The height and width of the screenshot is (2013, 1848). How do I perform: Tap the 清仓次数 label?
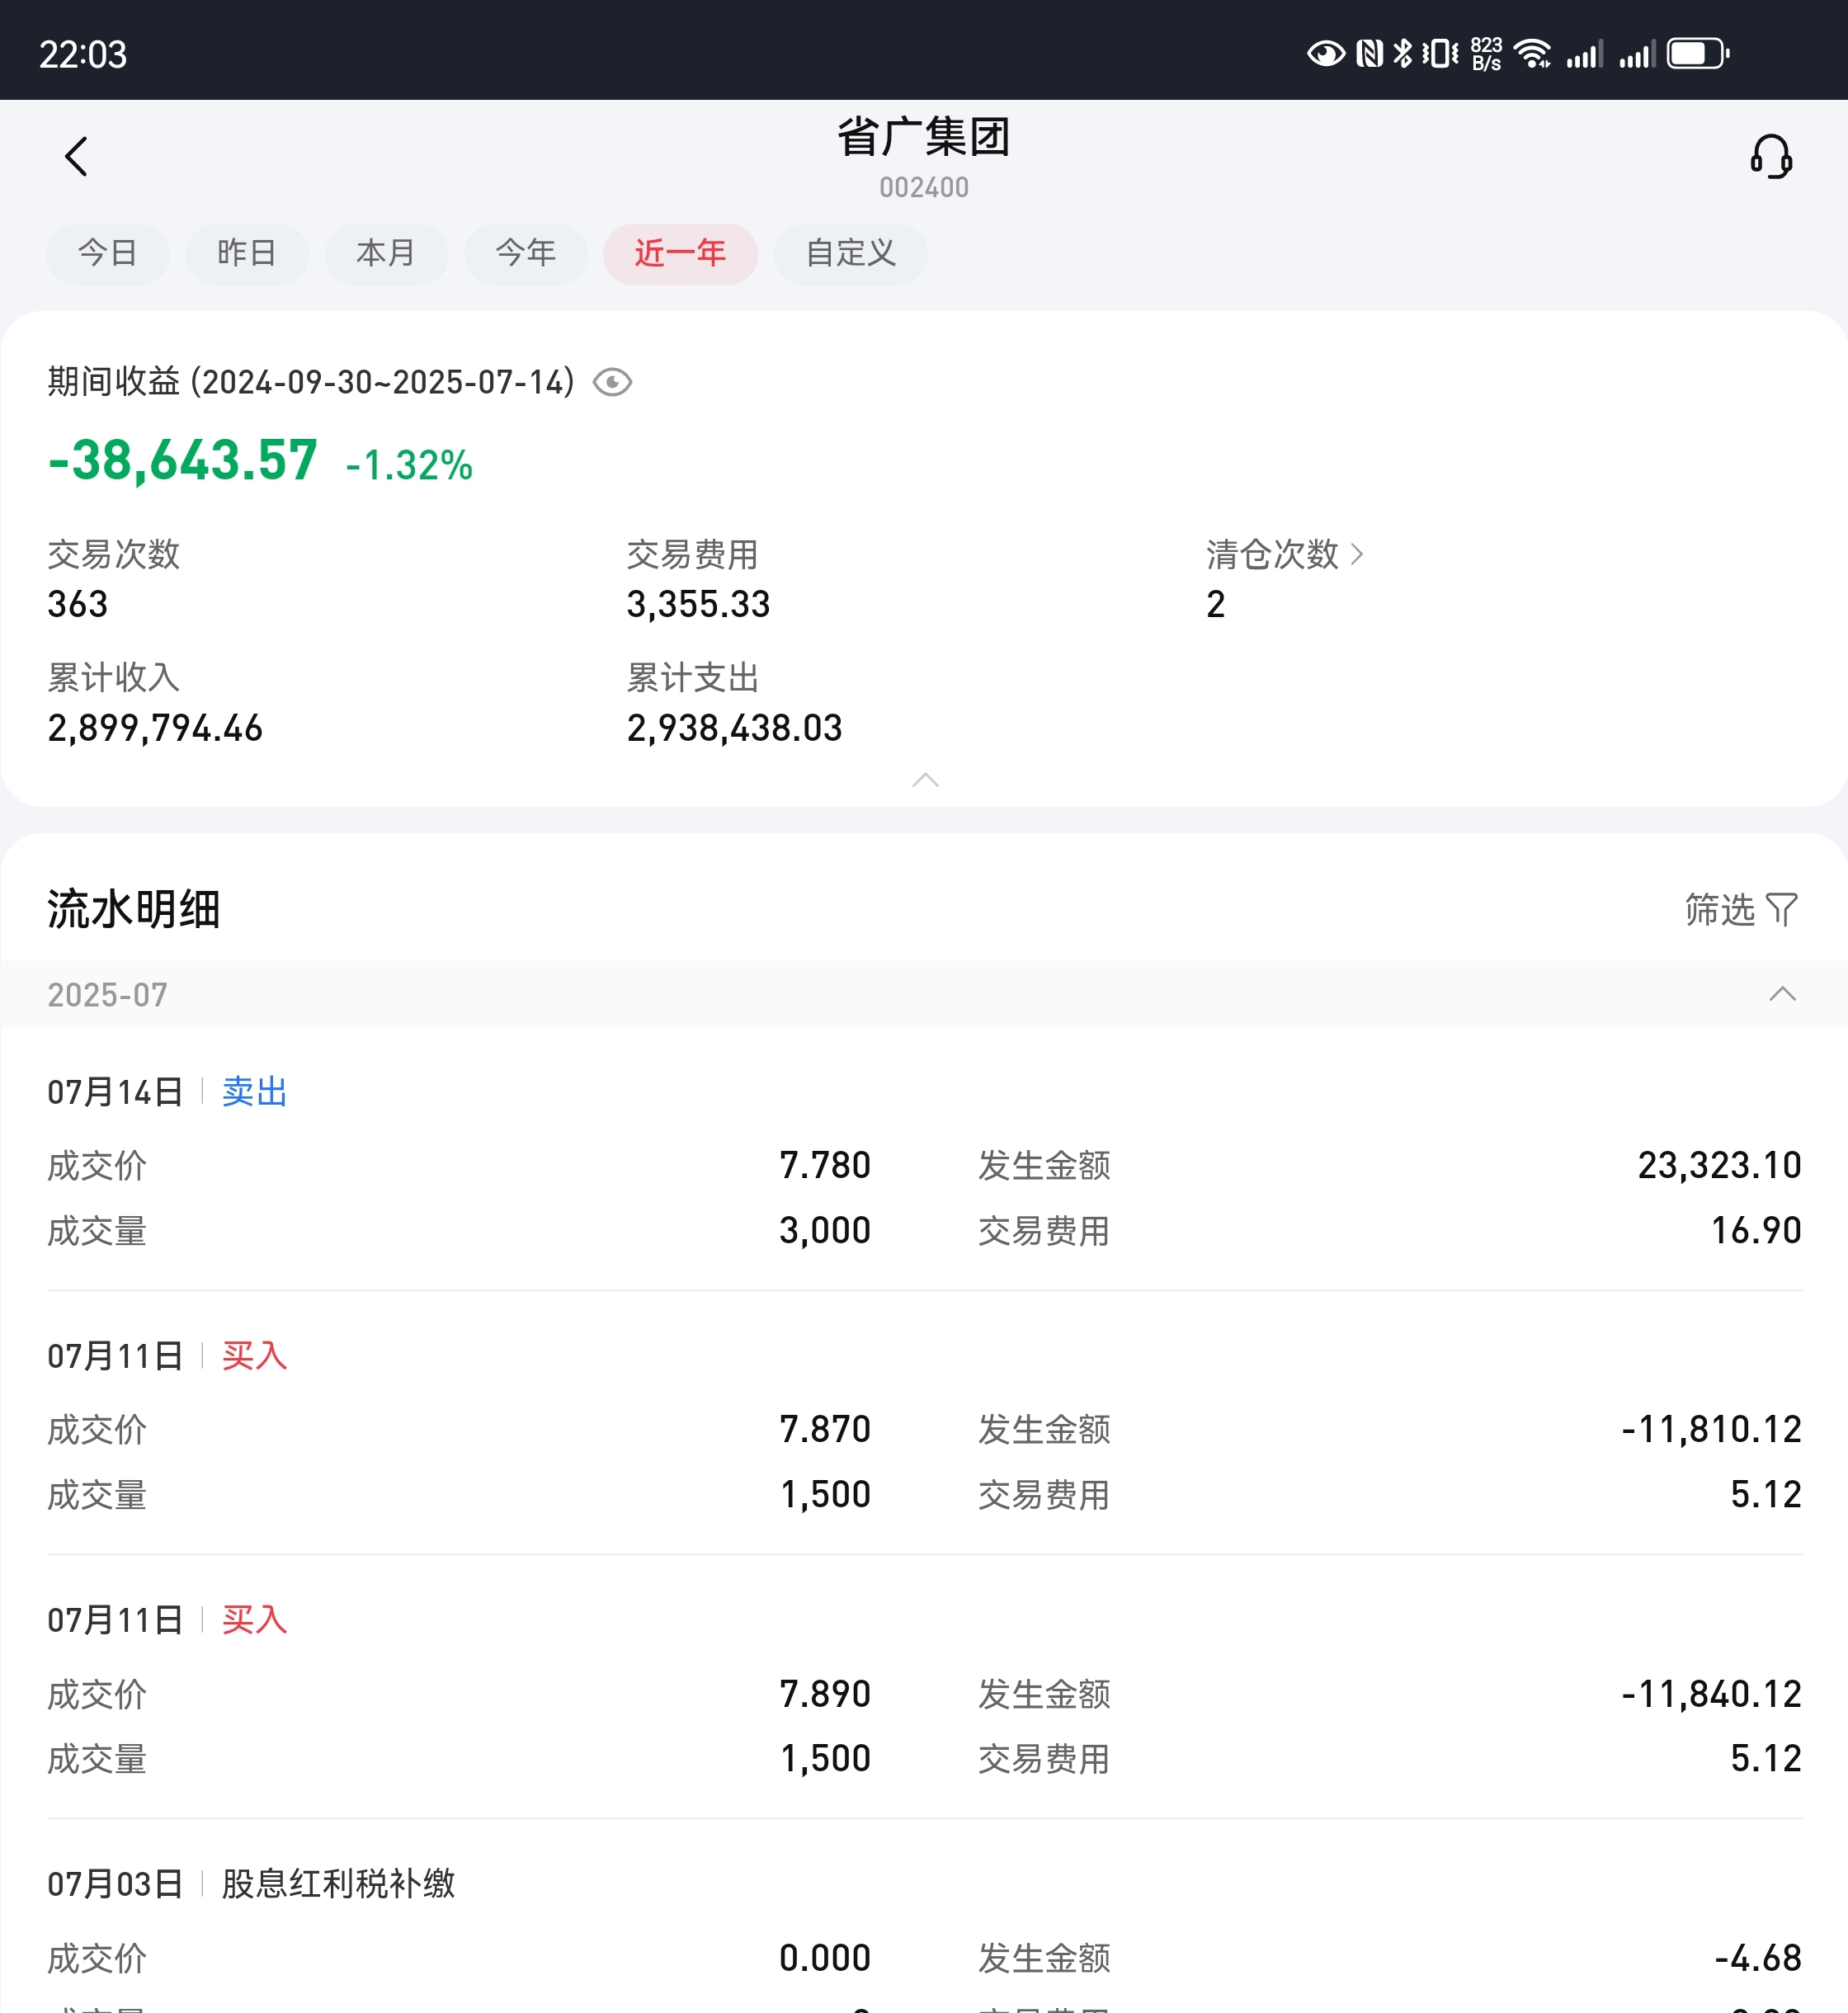(x=1271, y=554)
